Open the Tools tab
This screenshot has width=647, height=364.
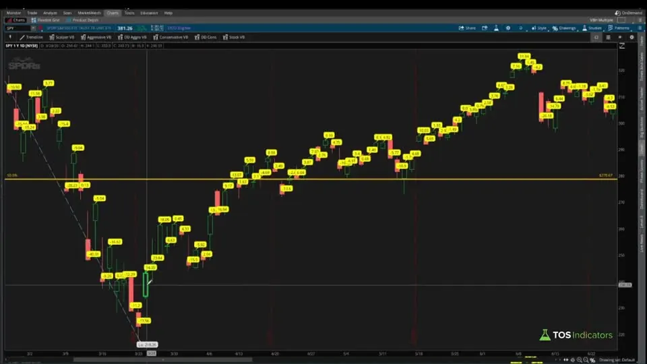pyautogui.click(x=129, y=13)
